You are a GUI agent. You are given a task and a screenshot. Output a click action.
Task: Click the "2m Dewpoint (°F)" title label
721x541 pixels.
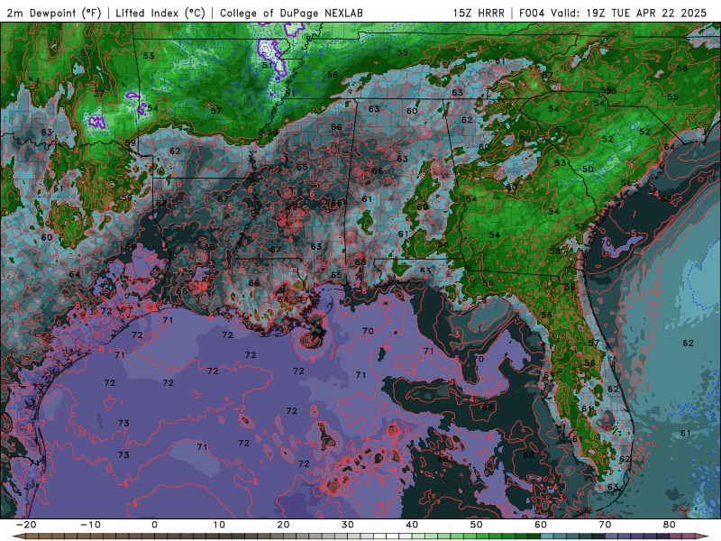tap(54, 13)
